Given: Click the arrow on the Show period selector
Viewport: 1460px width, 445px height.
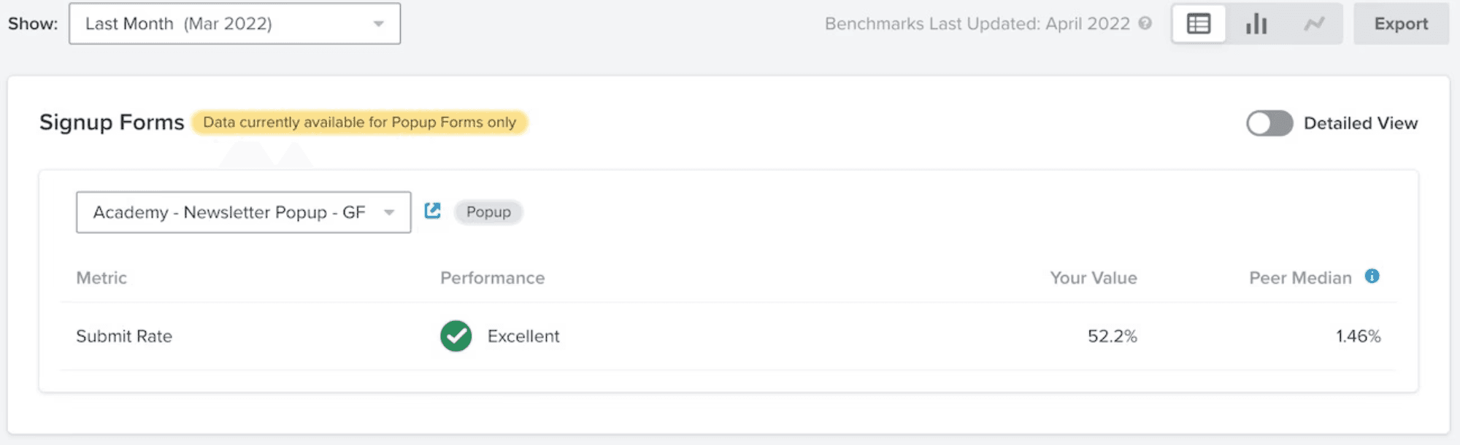Looking at the screenshot, I should coord(378,24).
